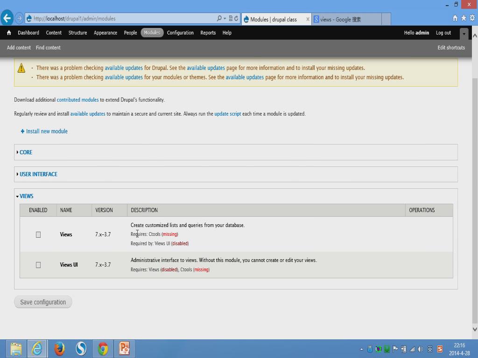
Task: Open the Configuration admin menu
Action: point(180,33)
